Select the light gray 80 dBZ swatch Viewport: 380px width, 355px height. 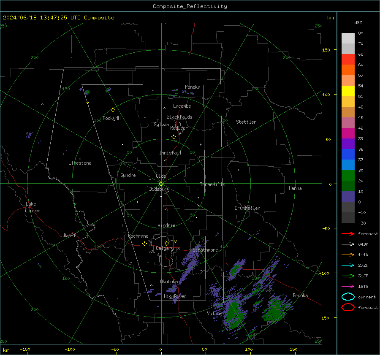pyautogui.click(x=348, y=38)
